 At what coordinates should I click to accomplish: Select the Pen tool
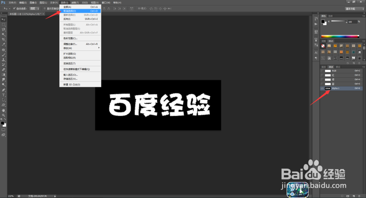[x=4, y=90]
